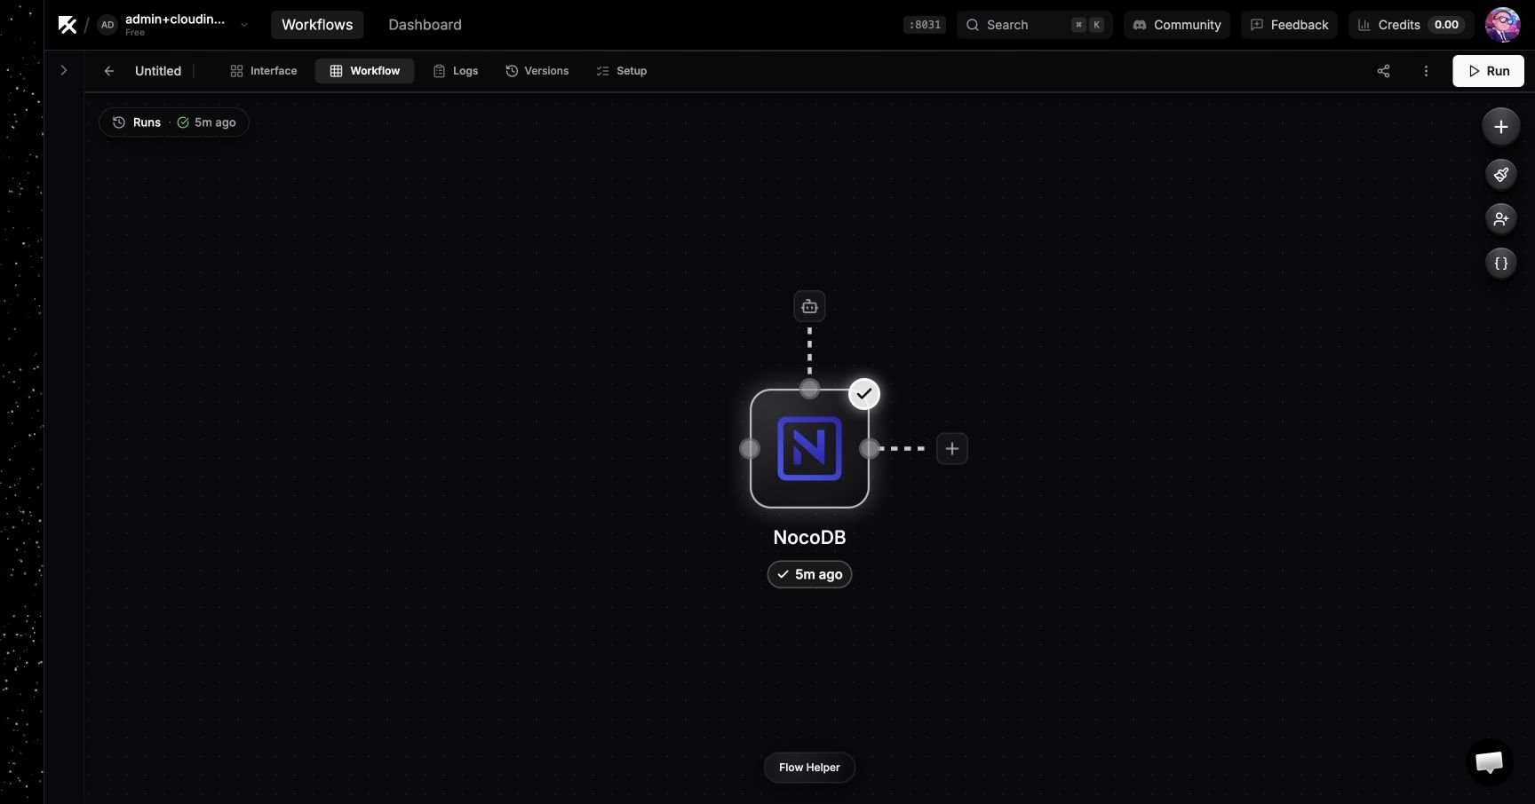Image resolution: width=1535 pixels, height=804 pixels.
Task: Click the add user icon button
Action: 1500,218
